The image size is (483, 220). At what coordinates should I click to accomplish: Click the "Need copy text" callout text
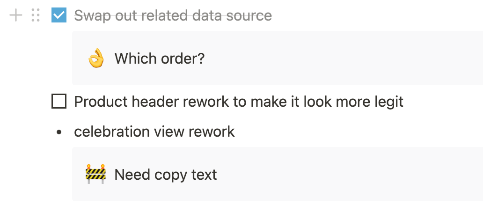[166, 175]
